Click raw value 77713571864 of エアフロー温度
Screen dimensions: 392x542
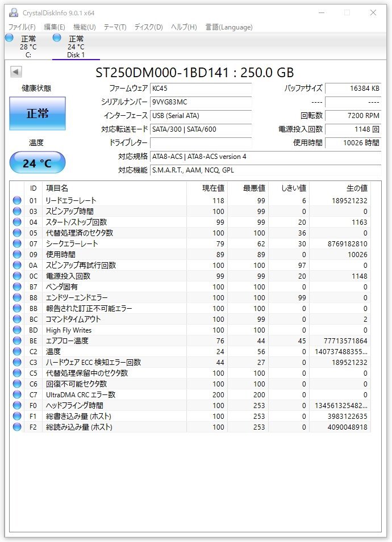[345, 341]
